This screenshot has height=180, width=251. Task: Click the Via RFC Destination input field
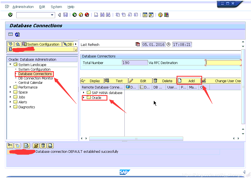point(223,63)
